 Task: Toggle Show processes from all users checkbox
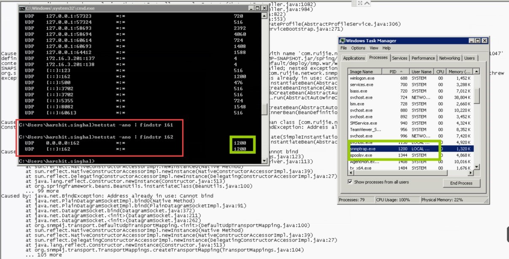coord(350,182)
